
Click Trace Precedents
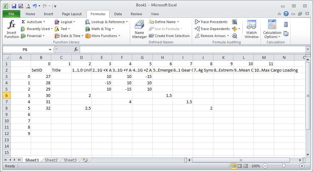tap(211, 22)
